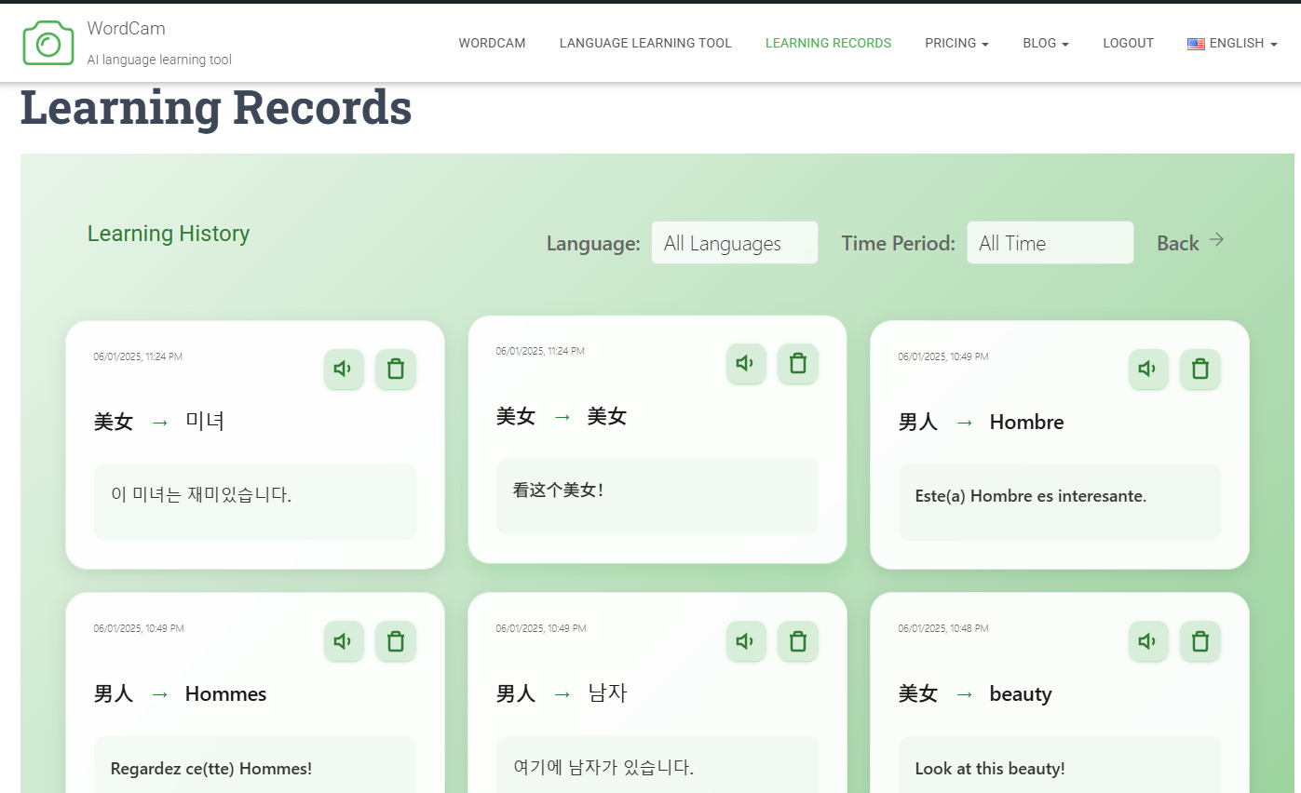Select Learning Records nav item
The width and height of the screenshot is (1301, 793).
828,43
